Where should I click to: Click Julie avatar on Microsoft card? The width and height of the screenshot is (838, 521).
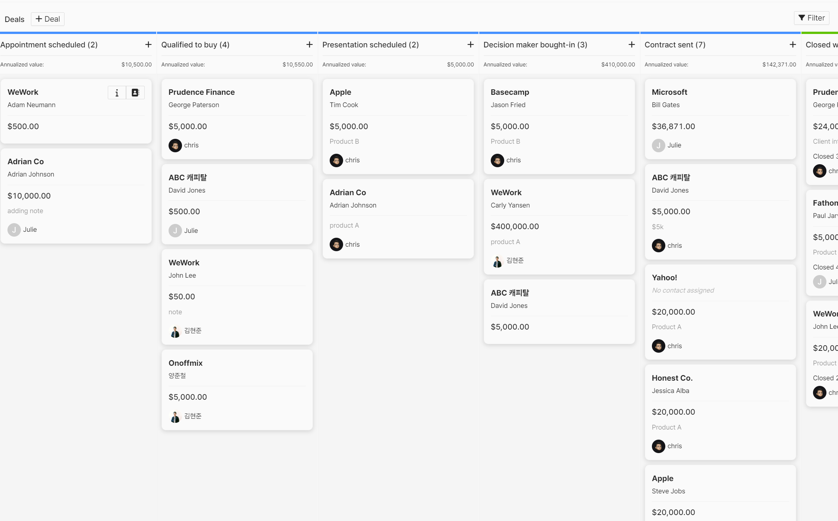tap(658, 145)
